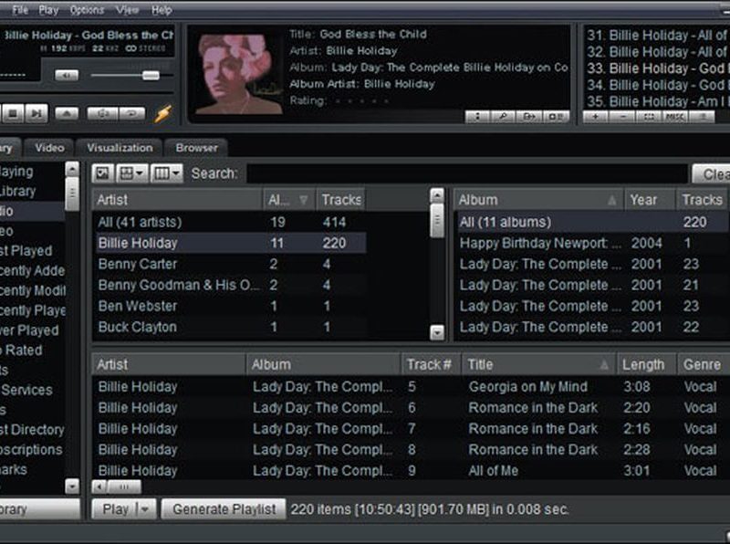Click into the library Search field

465,173
